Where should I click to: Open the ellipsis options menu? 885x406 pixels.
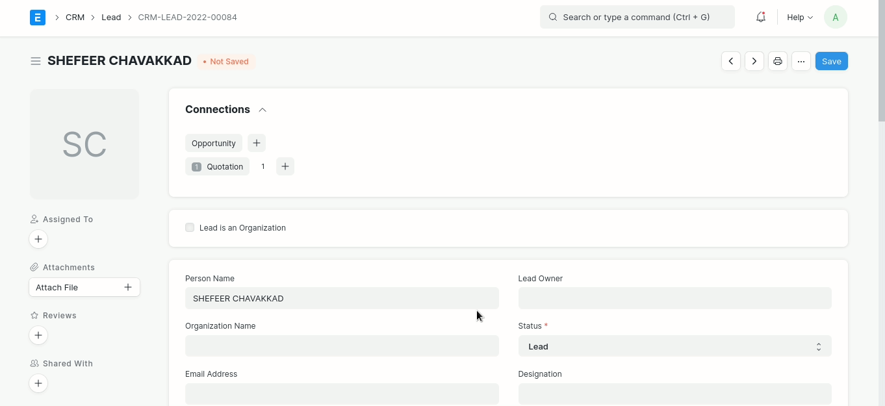(801, 61)
